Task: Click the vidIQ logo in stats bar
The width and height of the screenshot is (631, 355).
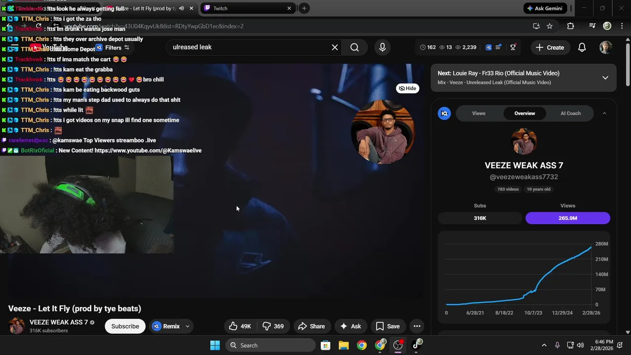Action: click(x=489, y=47)
